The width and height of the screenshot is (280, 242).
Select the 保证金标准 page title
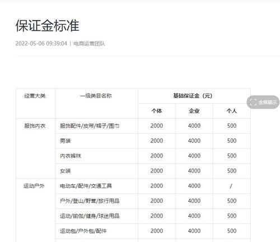pyautogui.click(x=48, y=26)
